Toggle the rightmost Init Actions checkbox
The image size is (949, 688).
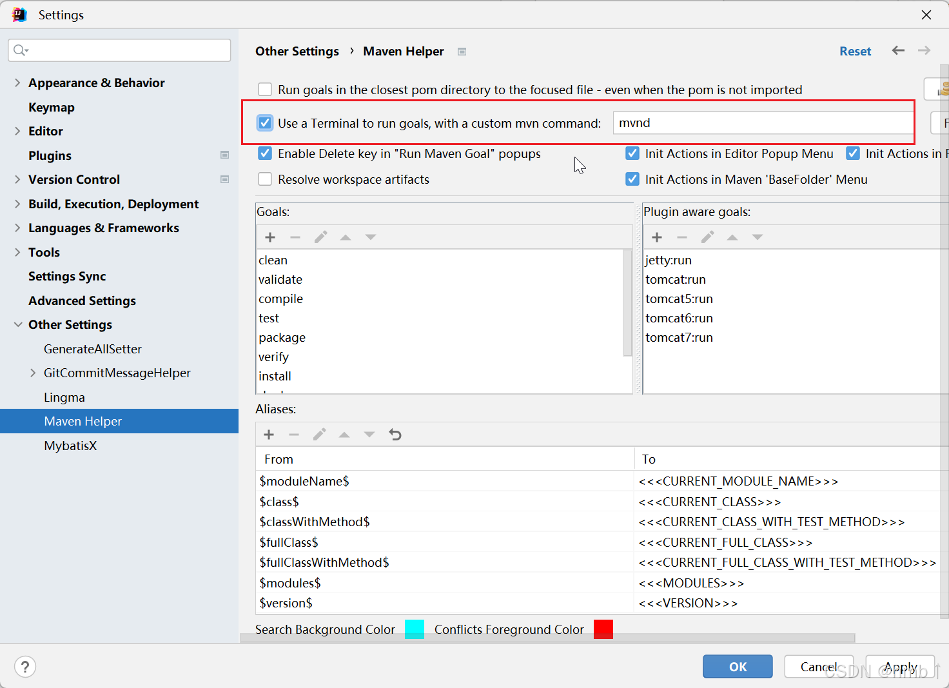click(x=853, y=153)
